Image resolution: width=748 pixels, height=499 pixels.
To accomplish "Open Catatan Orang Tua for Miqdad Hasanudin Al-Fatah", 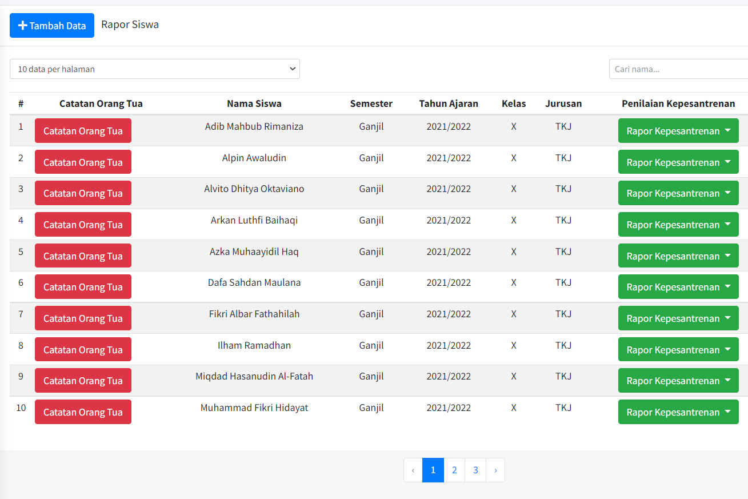I will [x=83, y=380].
